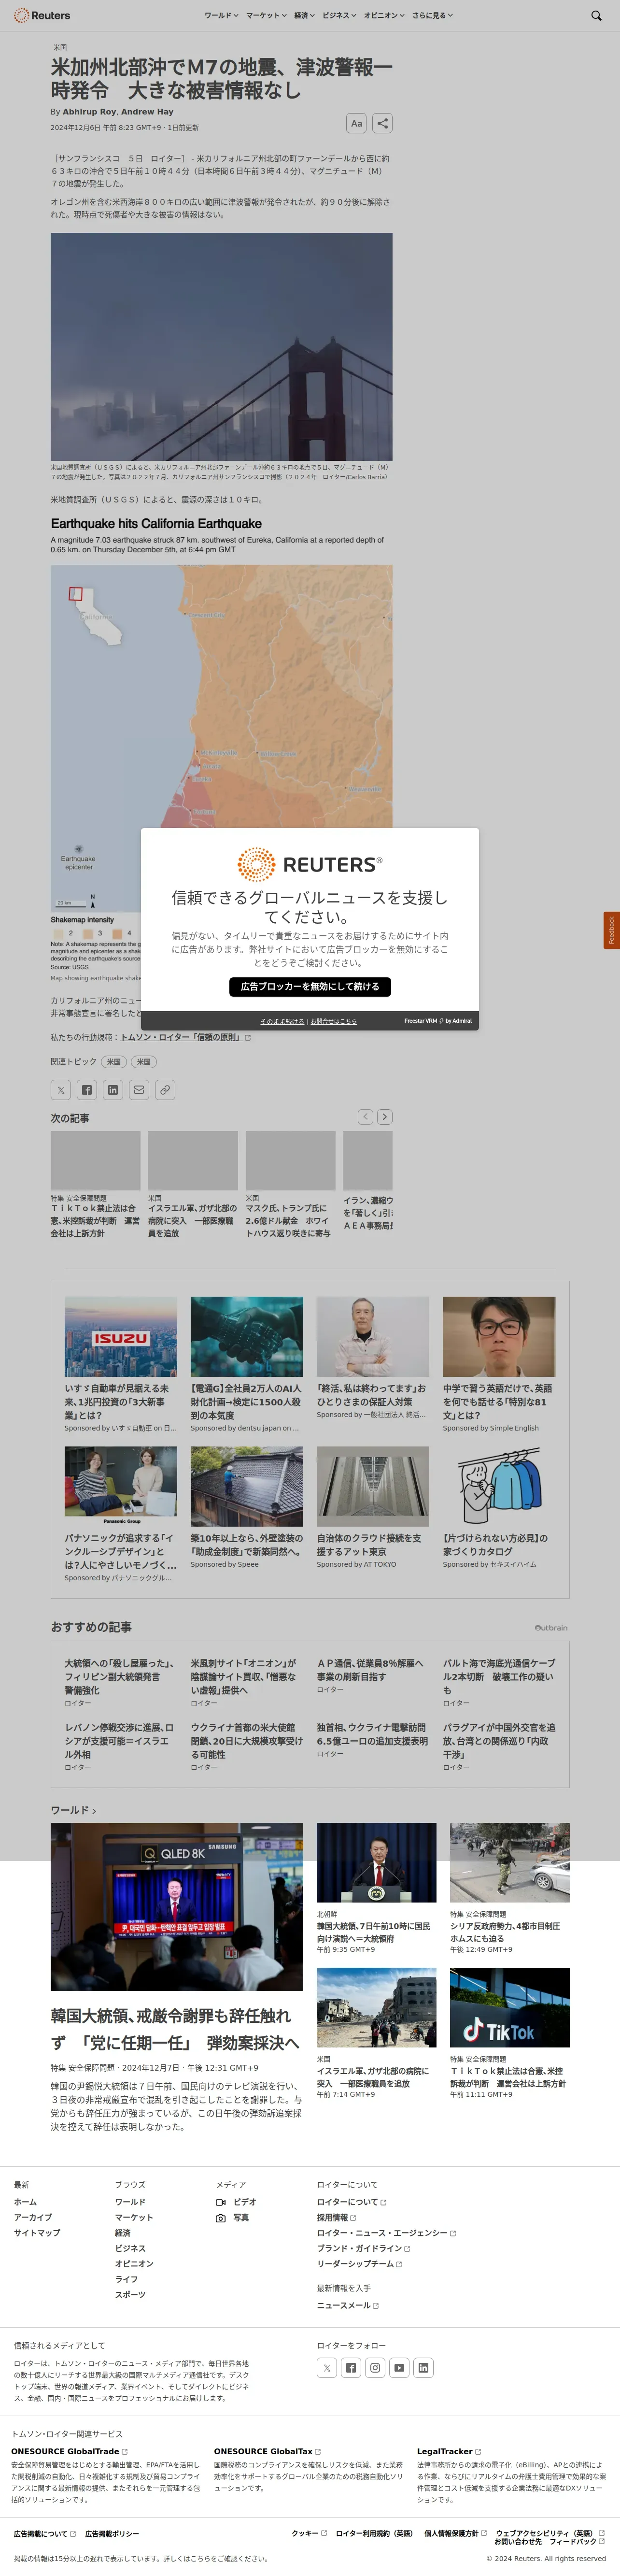The width and height of the screenshot is (620, 2576).
Task: Expand the ワールド menu in the top navigation
Action: tap(221, 15)
